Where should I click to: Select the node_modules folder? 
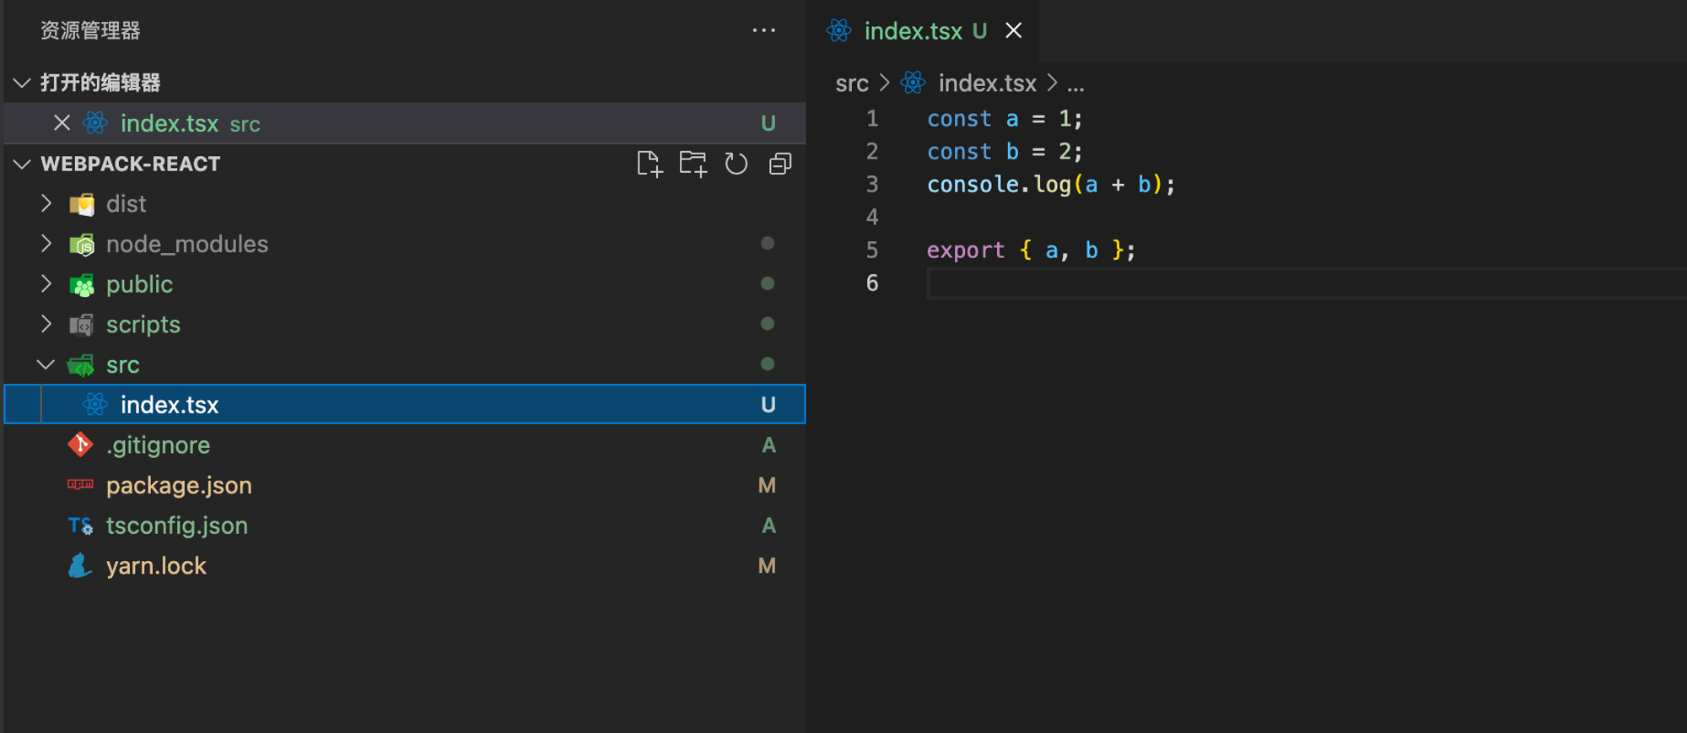405,244
